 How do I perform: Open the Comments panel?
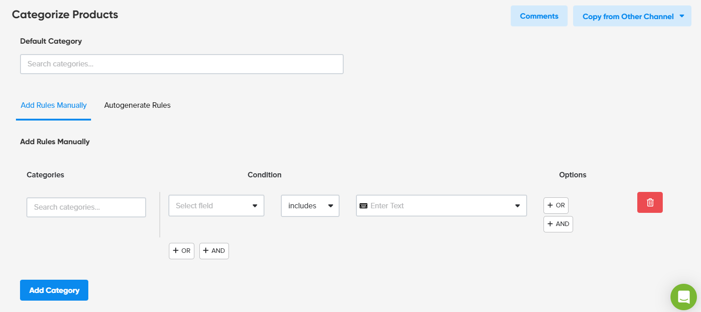point(539,16)
